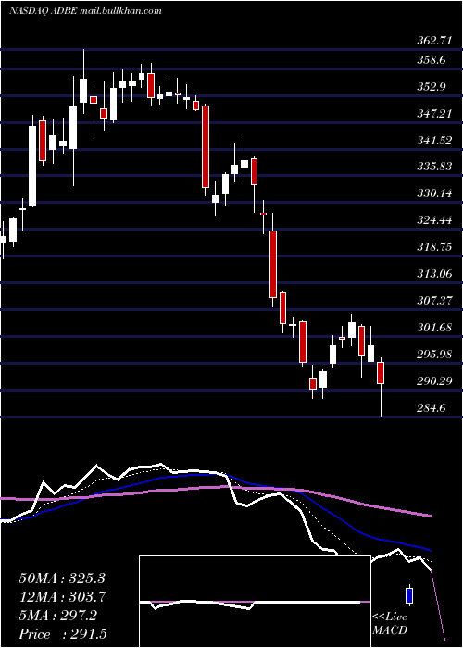Click the 5MA : 297.2 readout
Screen dimensions: 463x648
57,616
